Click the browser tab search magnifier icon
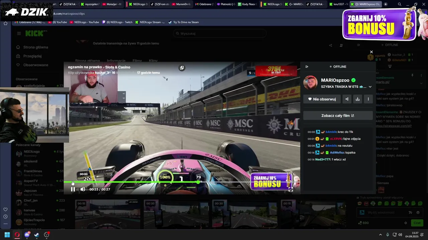428x240 pixels. coord(400,4)
